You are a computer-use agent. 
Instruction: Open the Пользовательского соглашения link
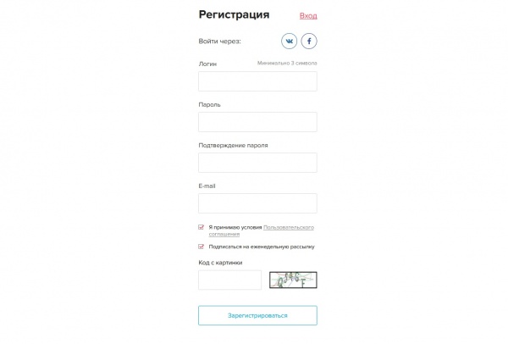pos(289,227)
